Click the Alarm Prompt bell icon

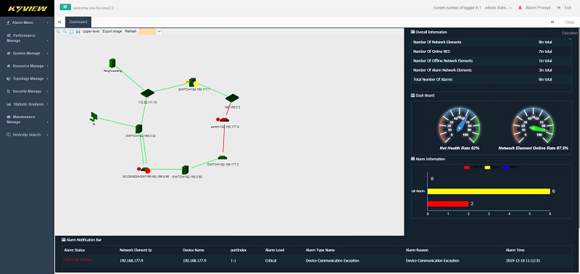(x=520, y=8)
